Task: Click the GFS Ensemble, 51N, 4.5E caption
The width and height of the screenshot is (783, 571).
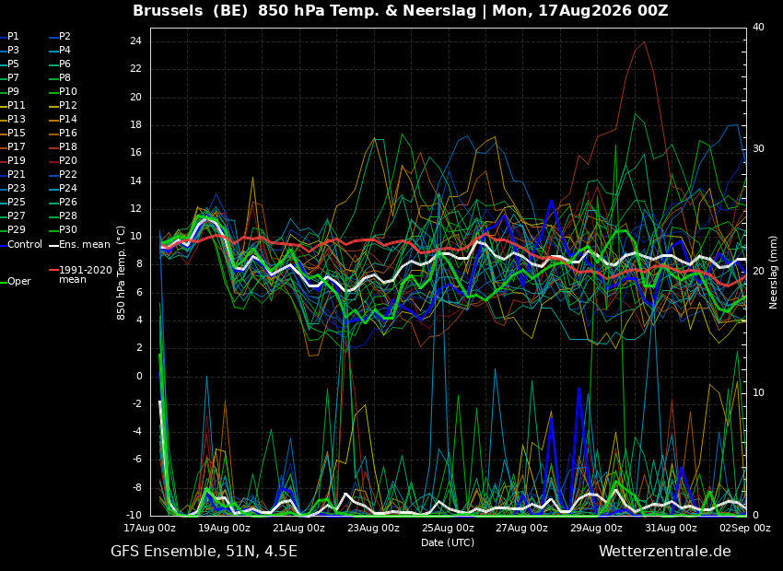Action: pyautogui.click(x=204, y=552)
